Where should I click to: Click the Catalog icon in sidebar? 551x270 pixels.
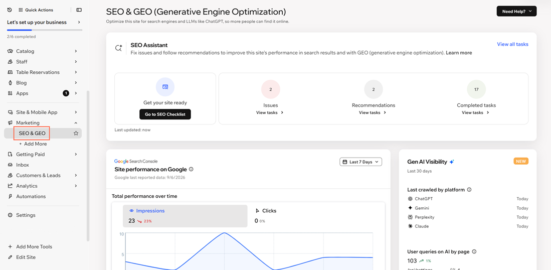[x=10, y=51]
